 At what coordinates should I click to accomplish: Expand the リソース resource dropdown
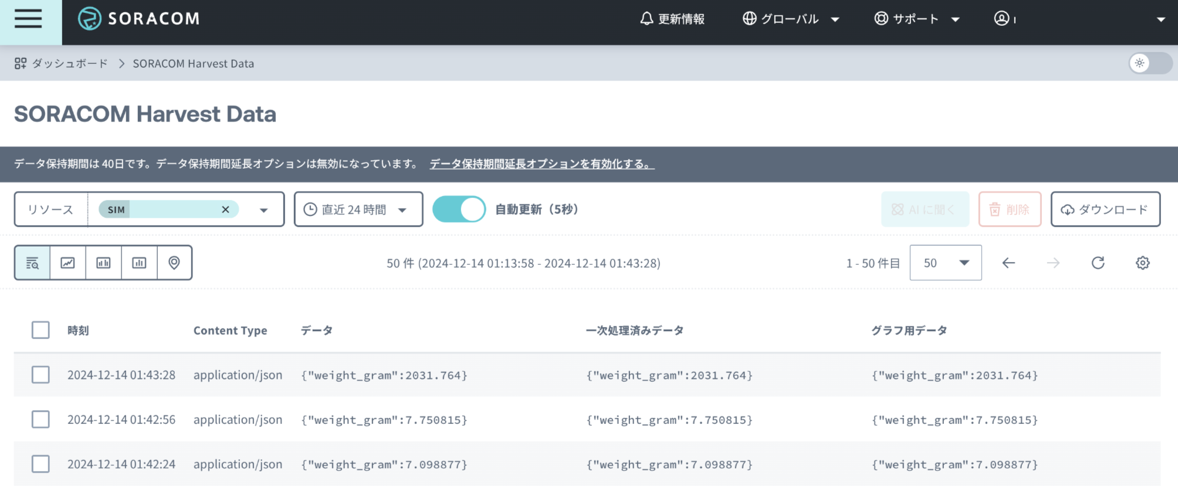tap(264, 210)
